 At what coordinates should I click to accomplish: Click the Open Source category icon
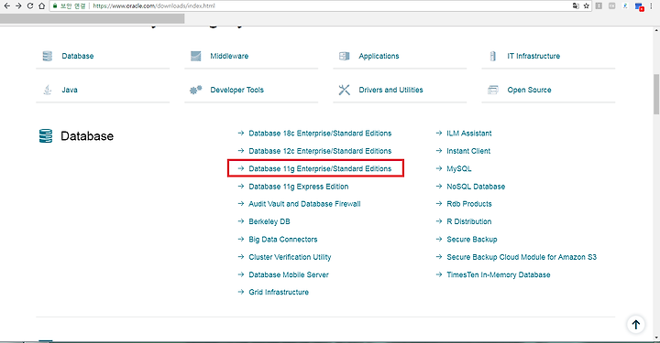point(493,90)
